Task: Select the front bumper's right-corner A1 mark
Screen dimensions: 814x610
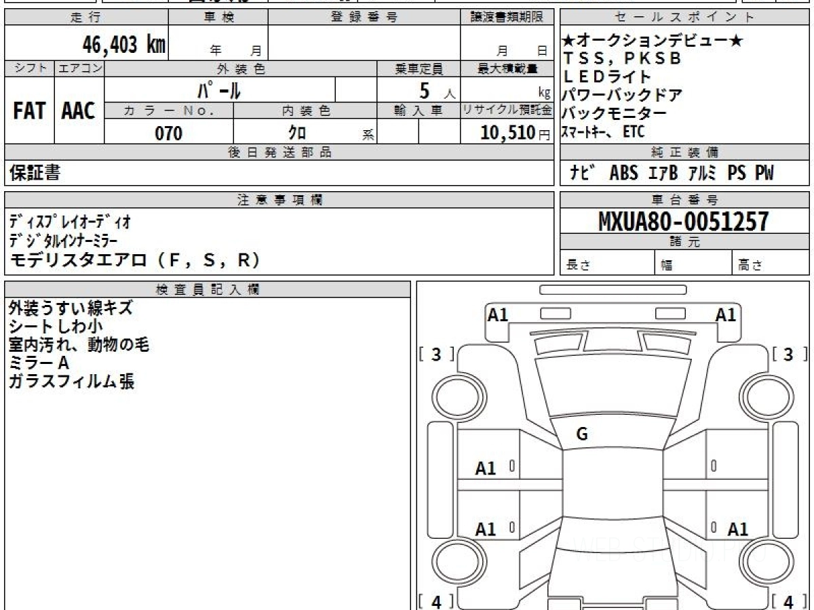Action: (726, 314)
